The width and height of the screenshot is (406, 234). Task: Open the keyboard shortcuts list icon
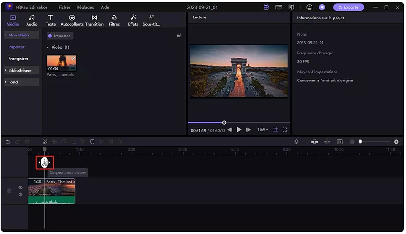[x=279, y=7]
